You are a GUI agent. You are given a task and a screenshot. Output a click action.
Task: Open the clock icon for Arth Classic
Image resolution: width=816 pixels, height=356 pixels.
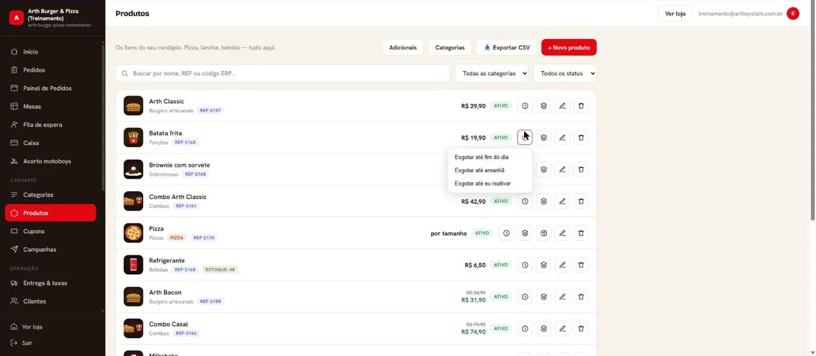click(525, 106)
